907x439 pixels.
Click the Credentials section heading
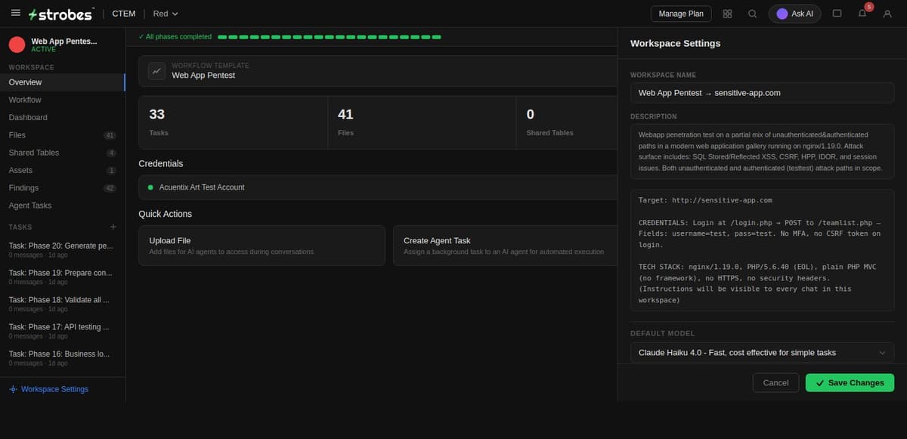point(160,163)
